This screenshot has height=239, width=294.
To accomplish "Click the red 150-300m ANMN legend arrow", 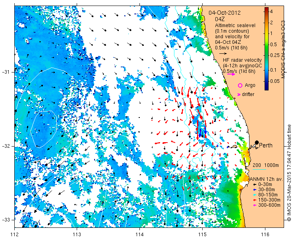I will tap(254, 200).
